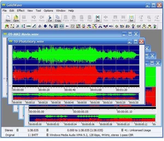Click the red right channel waveform in 10-PhotoStory
This screenshot has height=141, width=164.
[76, 75]
